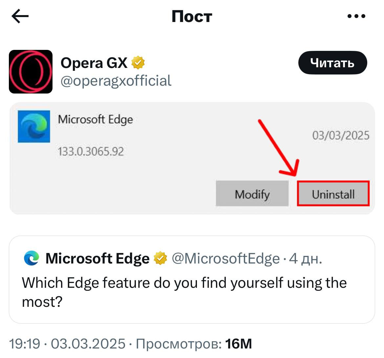Screen dimensions: 384x358
Task: Tap the '4 дн.' quoted post timestamp
Action: pyautogui.click(x=306, y=259)
